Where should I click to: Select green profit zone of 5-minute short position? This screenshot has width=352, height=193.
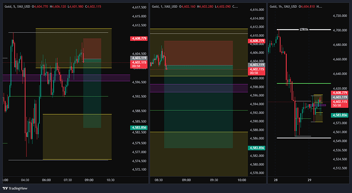click(x=92, y=93)
